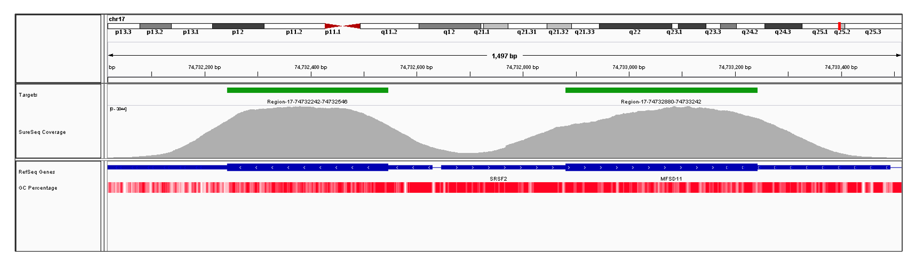Select the q21.33 cytoband
The width and height of the screenshot is (921, 271).
[585, 26]
